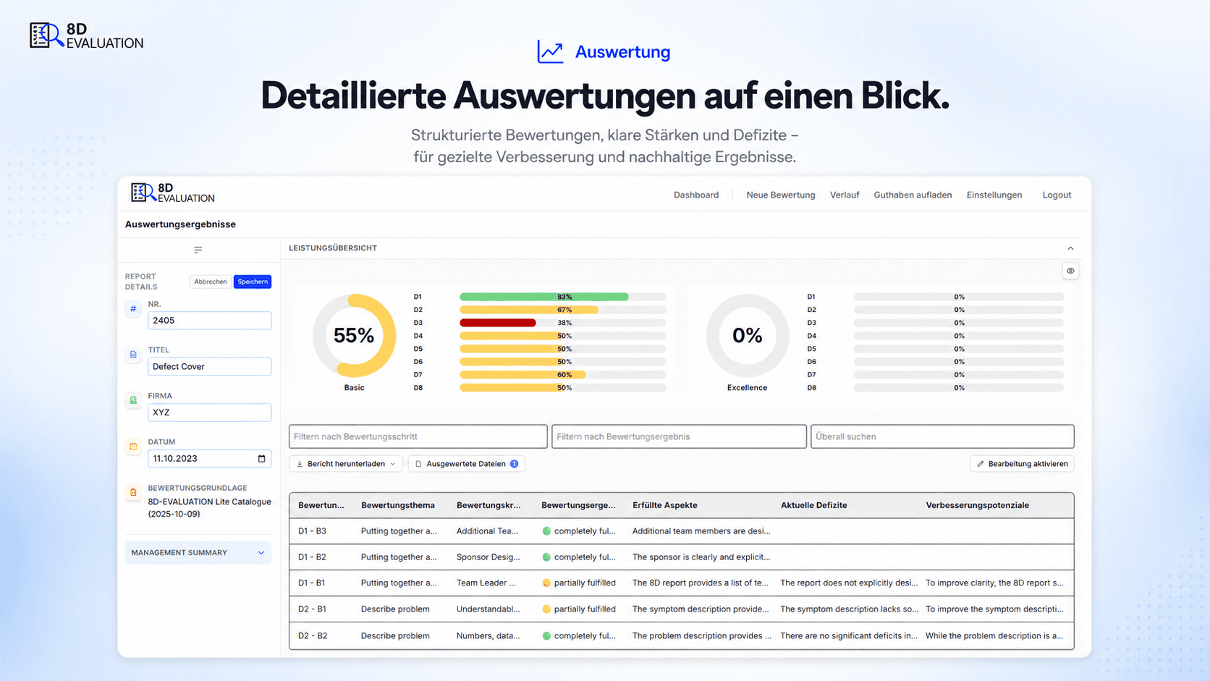Open Filtern nach Bewertungsergebnis filter
The height and width of the screenshot is (681, 1210).
point(679,436)
